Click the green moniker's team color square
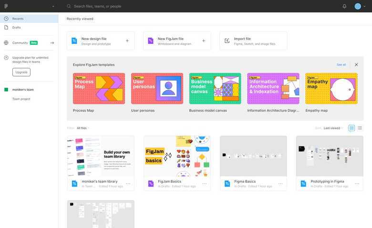 (6, 89)
